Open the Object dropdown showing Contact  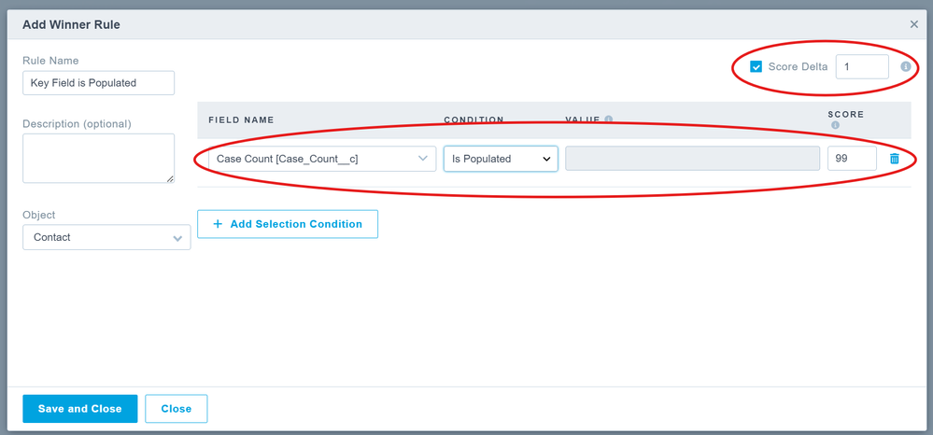(106, 237)
